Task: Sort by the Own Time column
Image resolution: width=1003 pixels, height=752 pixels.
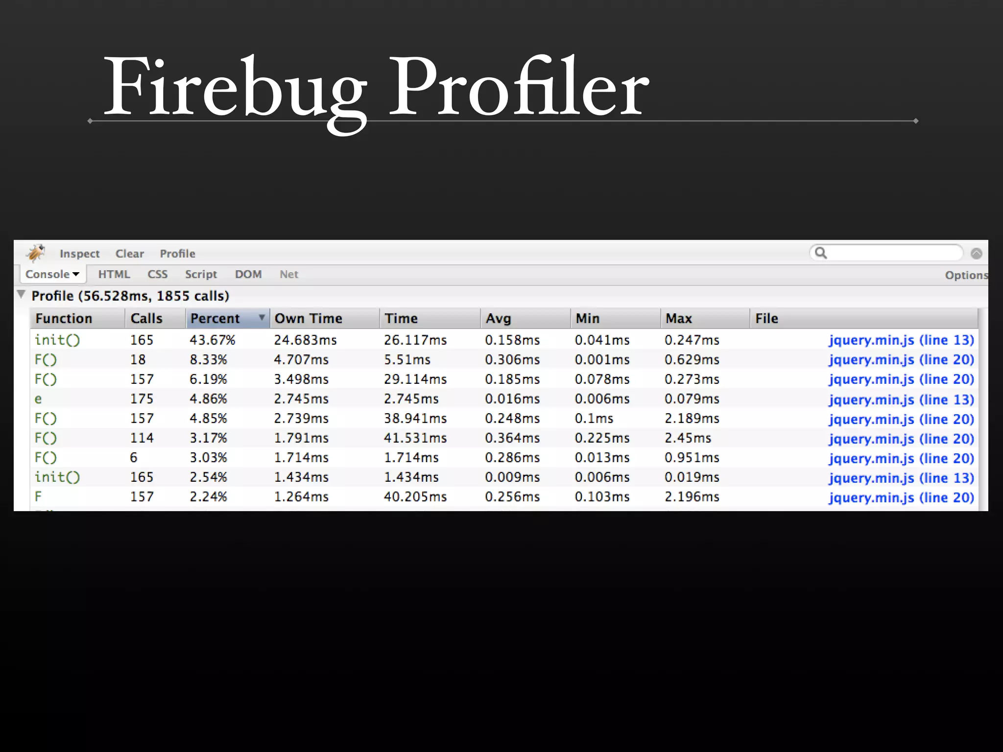Action: (x=309, y=319)
